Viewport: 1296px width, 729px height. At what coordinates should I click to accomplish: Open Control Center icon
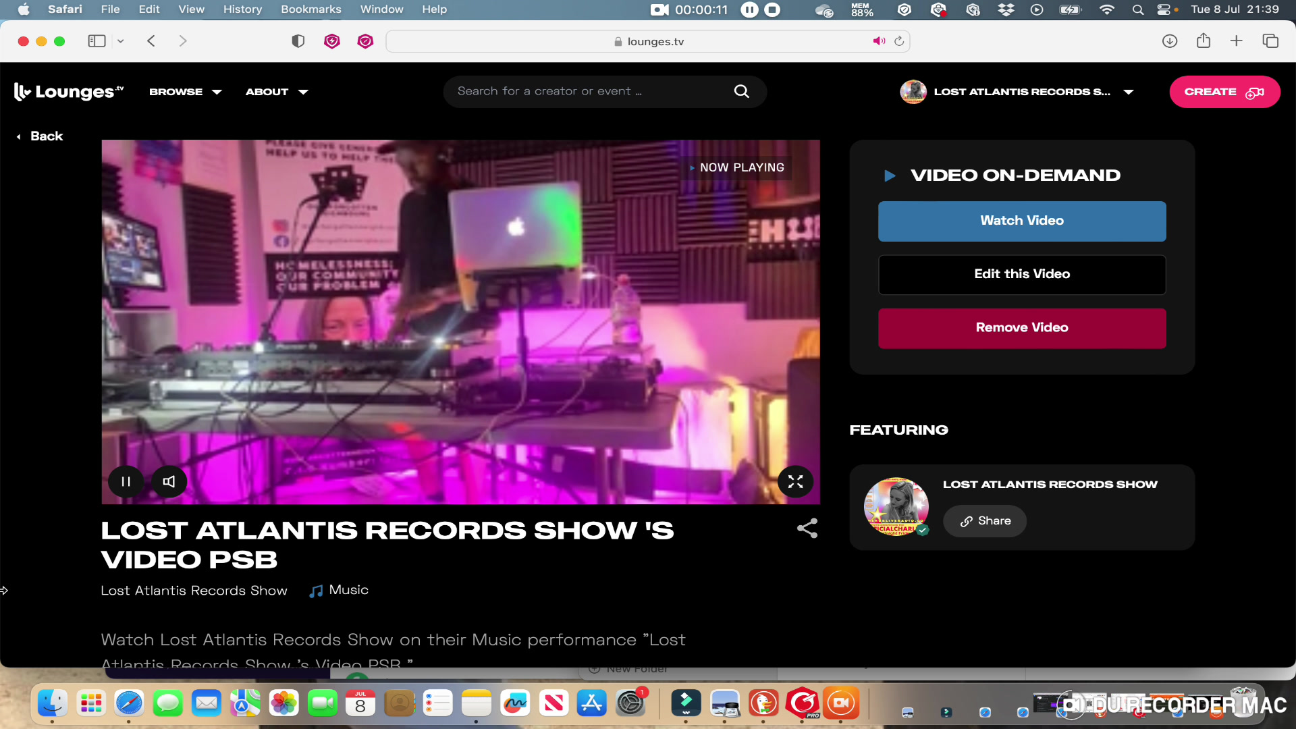click(1164, 9)
